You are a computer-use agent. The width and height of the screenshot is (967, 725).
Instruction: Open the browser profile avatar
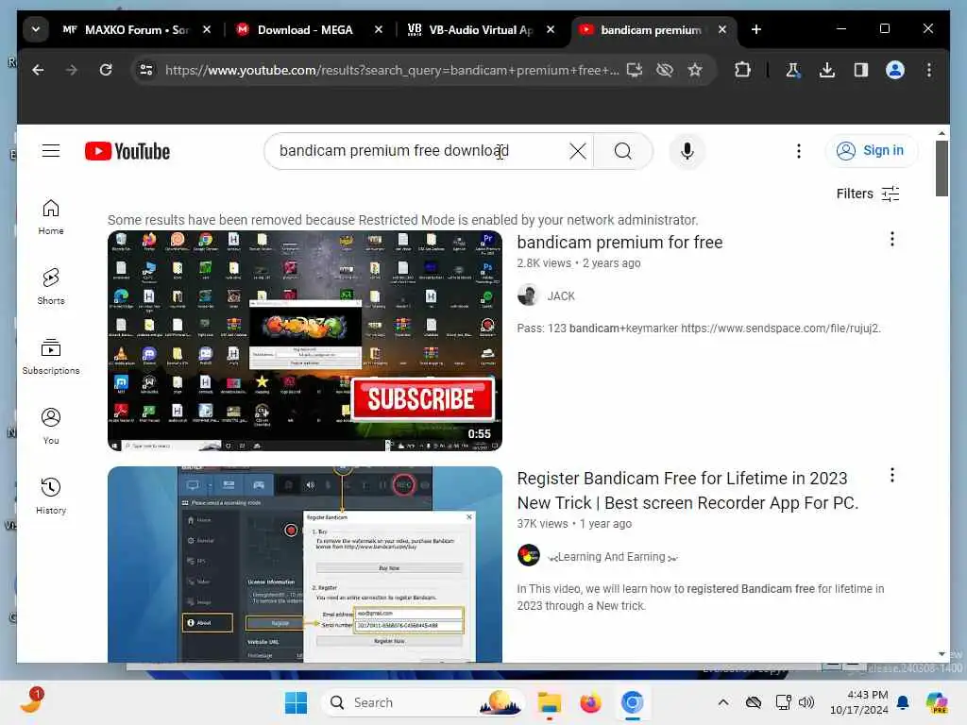(x=895, y=70)
